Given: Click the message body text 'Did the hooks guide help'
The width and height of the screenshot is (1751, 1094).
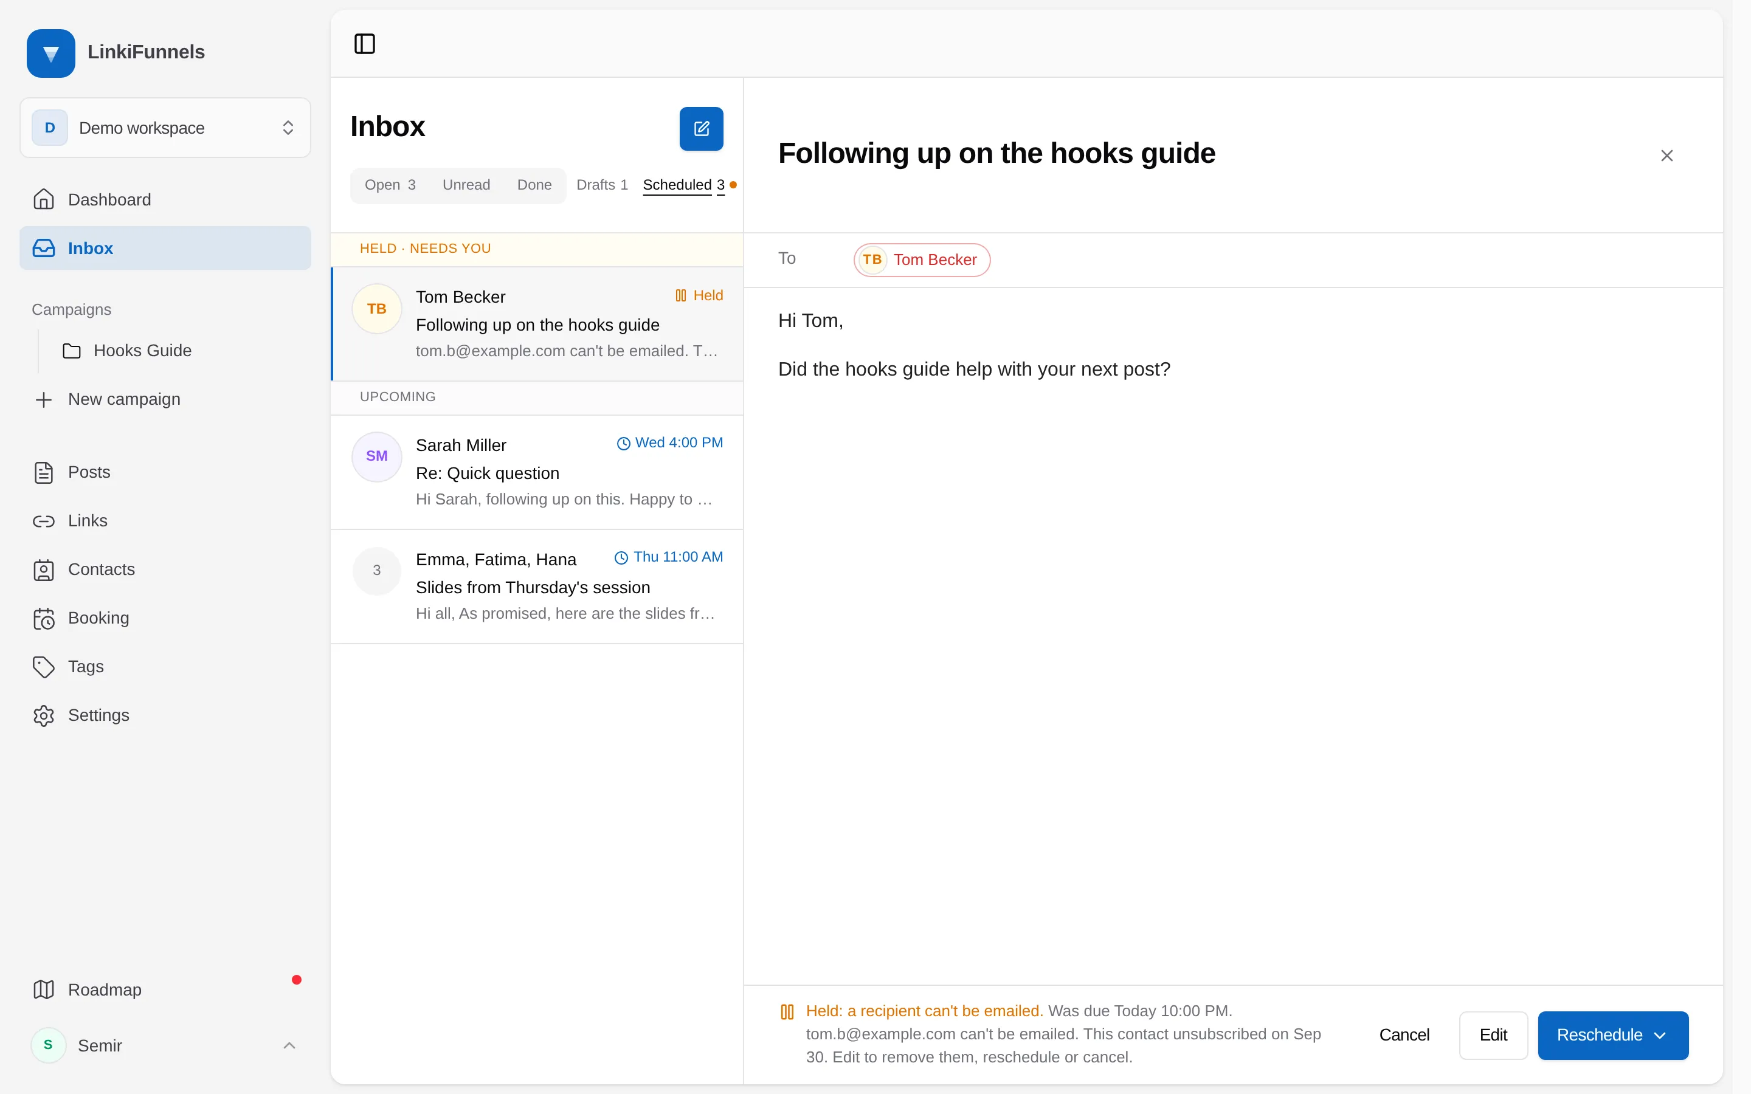Looking at the screenshot, I should (975, 370).
